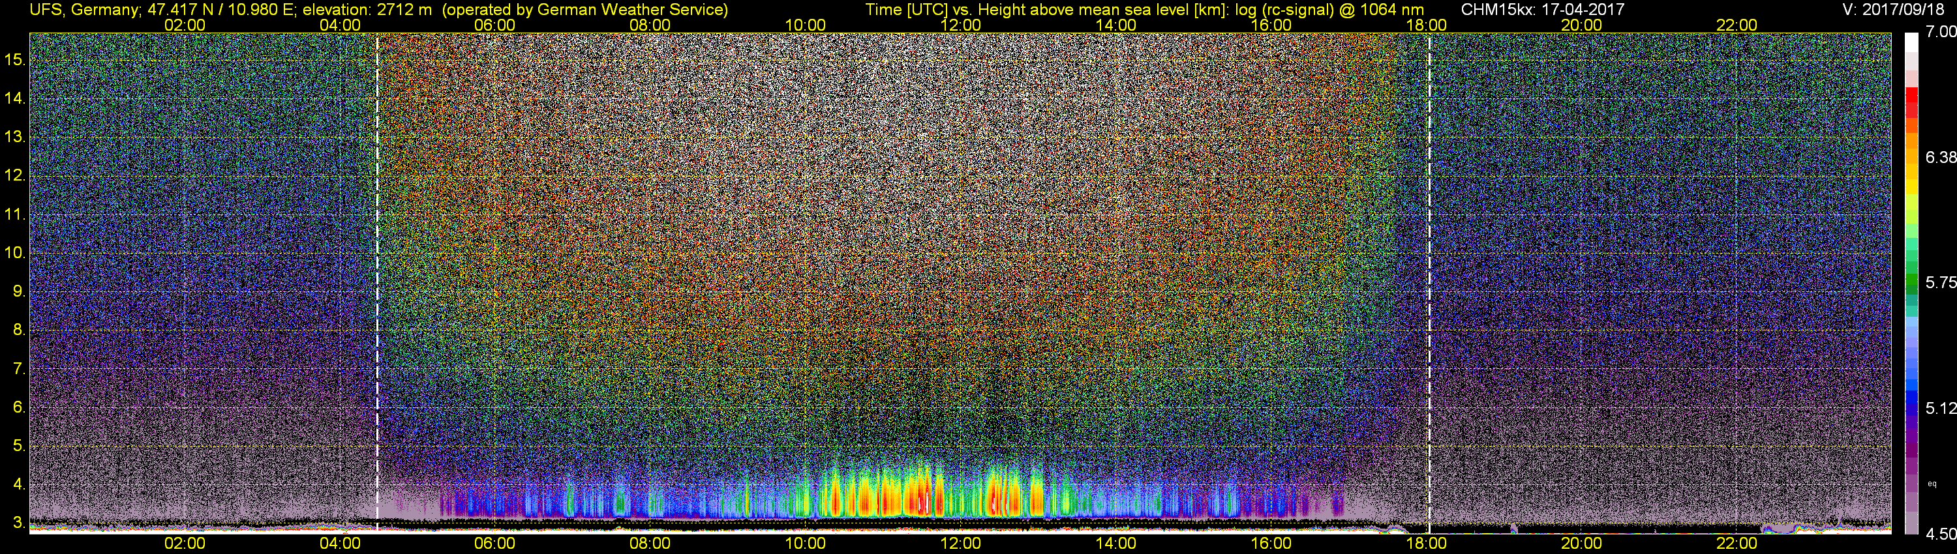Click the 04:00 label on the top time axis
This screenshot has height=554, width=1957.
click(x=341, y=25)
